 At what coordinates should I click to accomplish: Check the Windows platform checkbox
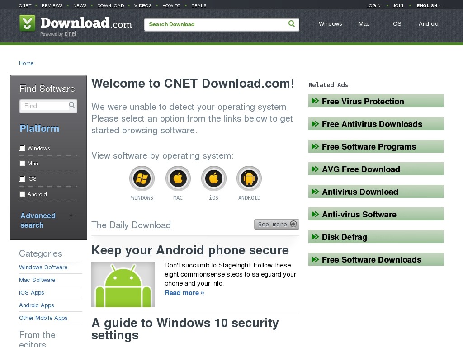click(x=23, y=148)
